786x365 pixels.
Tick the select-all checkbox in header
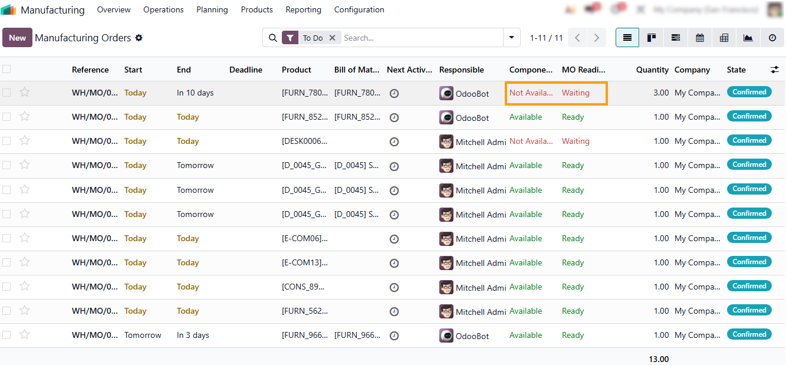pyautogui.click(x=6, y=69)
